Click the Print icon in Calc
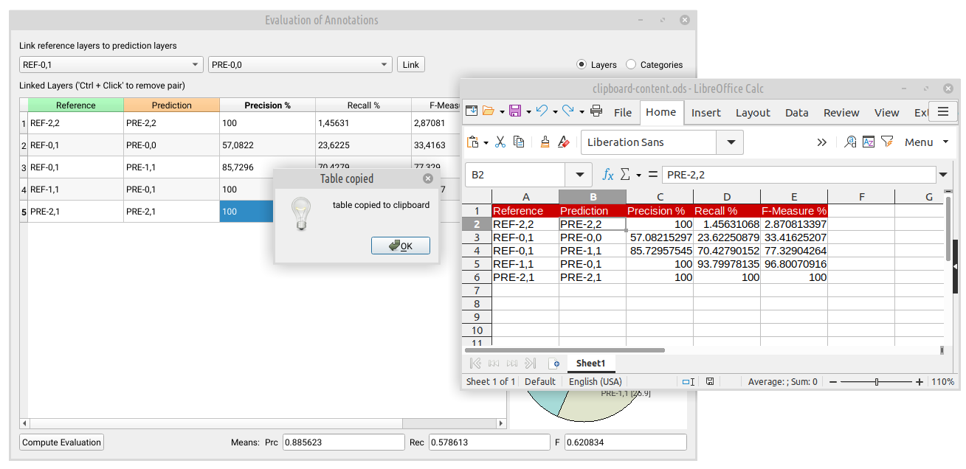The image size is (966, 469). 596,111
